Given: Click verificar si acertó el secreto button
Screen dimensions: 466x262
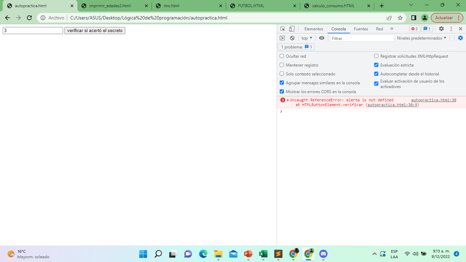Looking at the screenshot, I should point(95,31).
